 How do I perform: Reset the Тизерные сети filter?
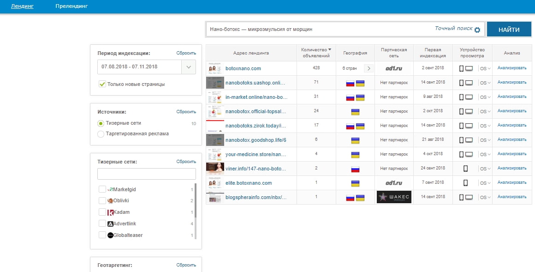point(186,162)
